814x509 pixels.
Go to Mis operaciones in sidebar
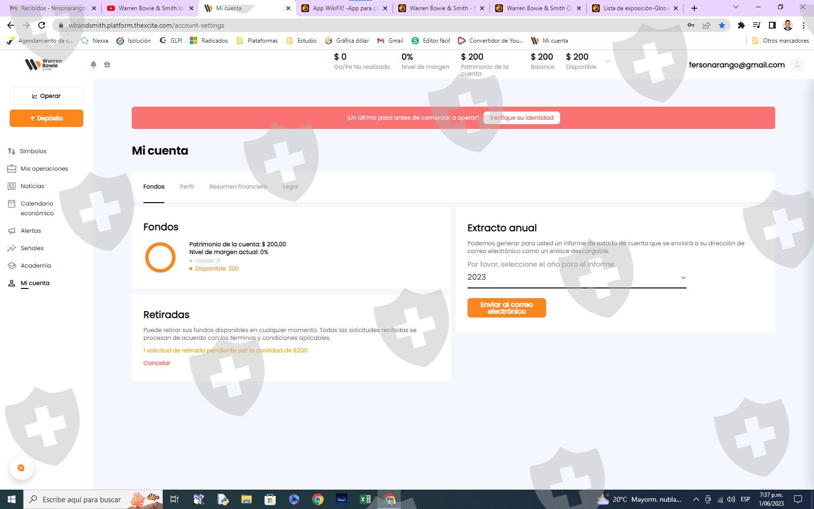(x=38, y=169)
